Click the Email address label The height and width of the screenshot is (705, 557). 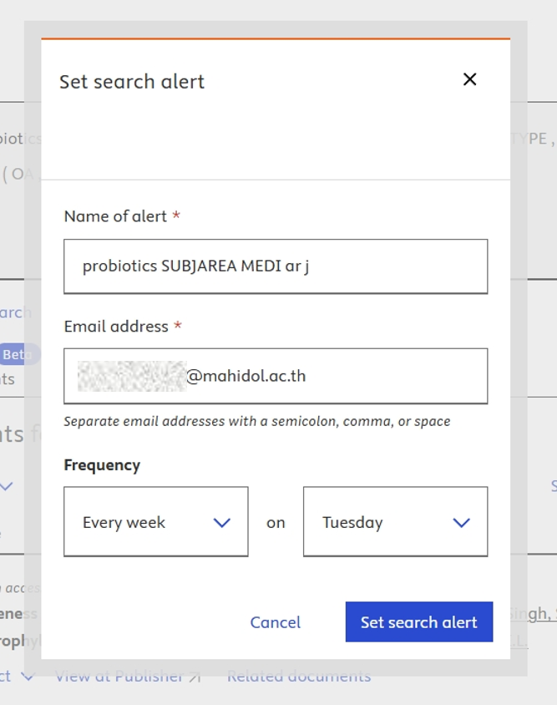116,327
